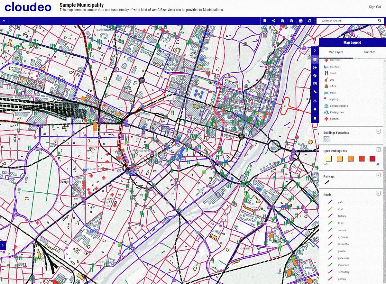Click the share map icon
The image size is (386, 284).
pos(274,21)
